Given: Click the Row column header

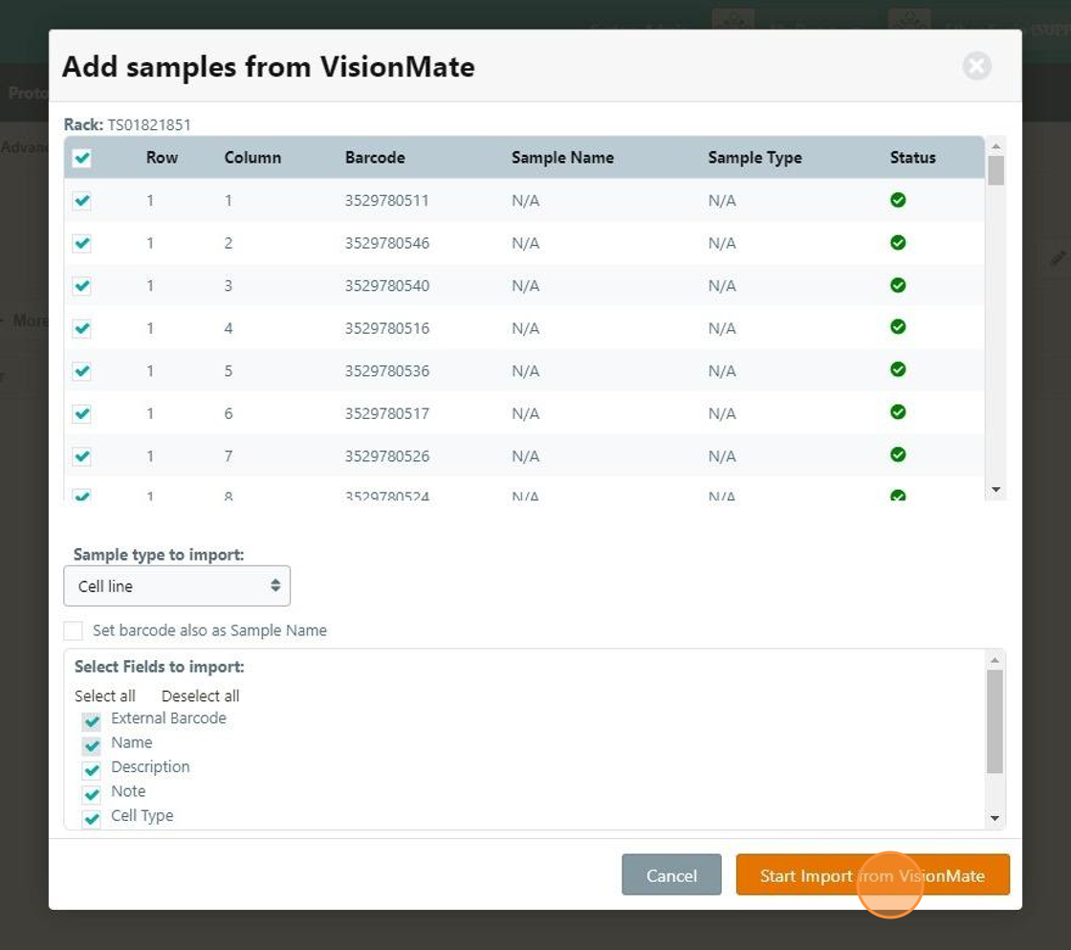Looking at the screenshot, I should coord(162,158).
